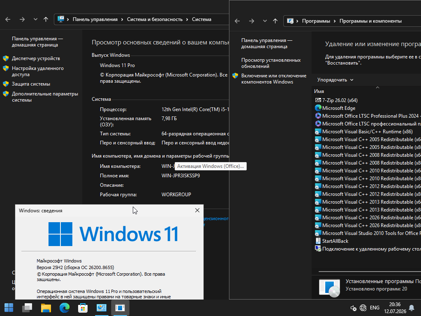Select Microsoft Edge in programs list
Image resolution: width=421 pixels, height=316 pixels.
point(339,108)
